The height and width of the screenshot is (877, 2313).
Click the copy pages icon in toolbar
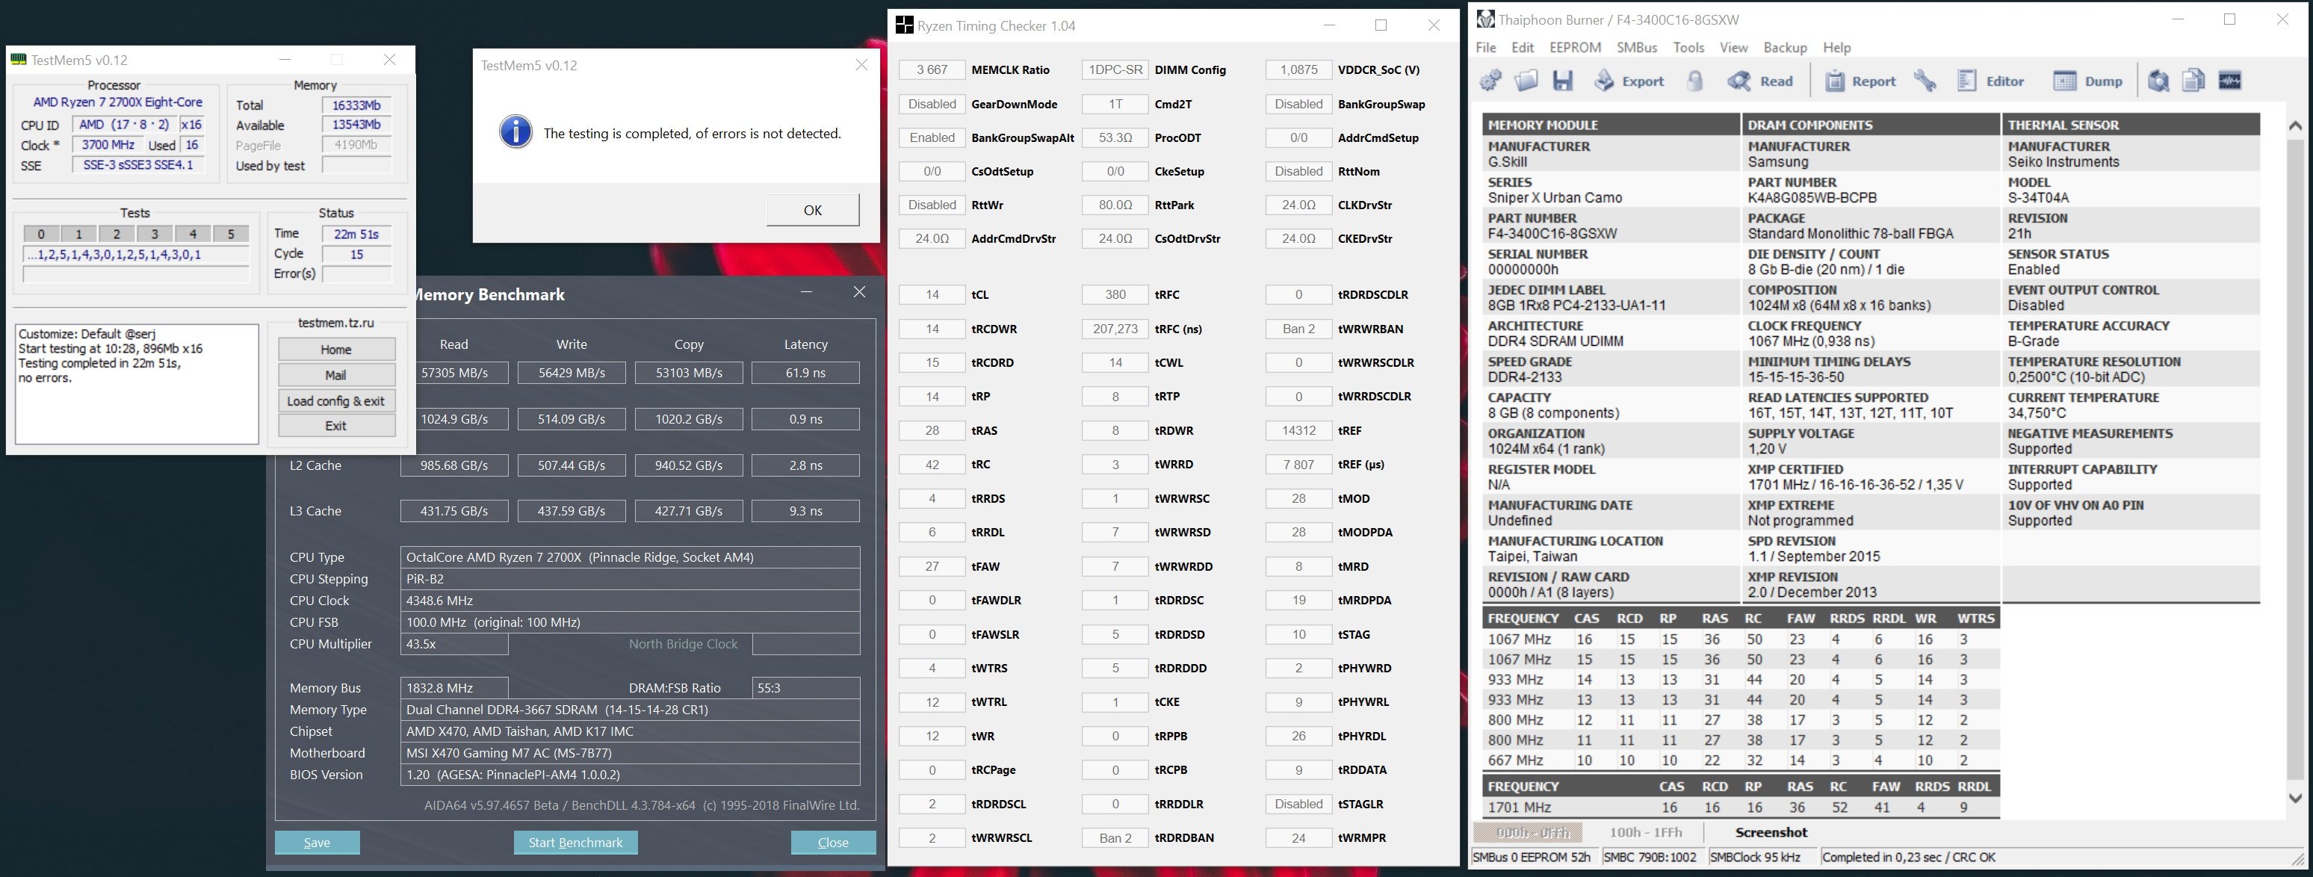click(2193, 81)
